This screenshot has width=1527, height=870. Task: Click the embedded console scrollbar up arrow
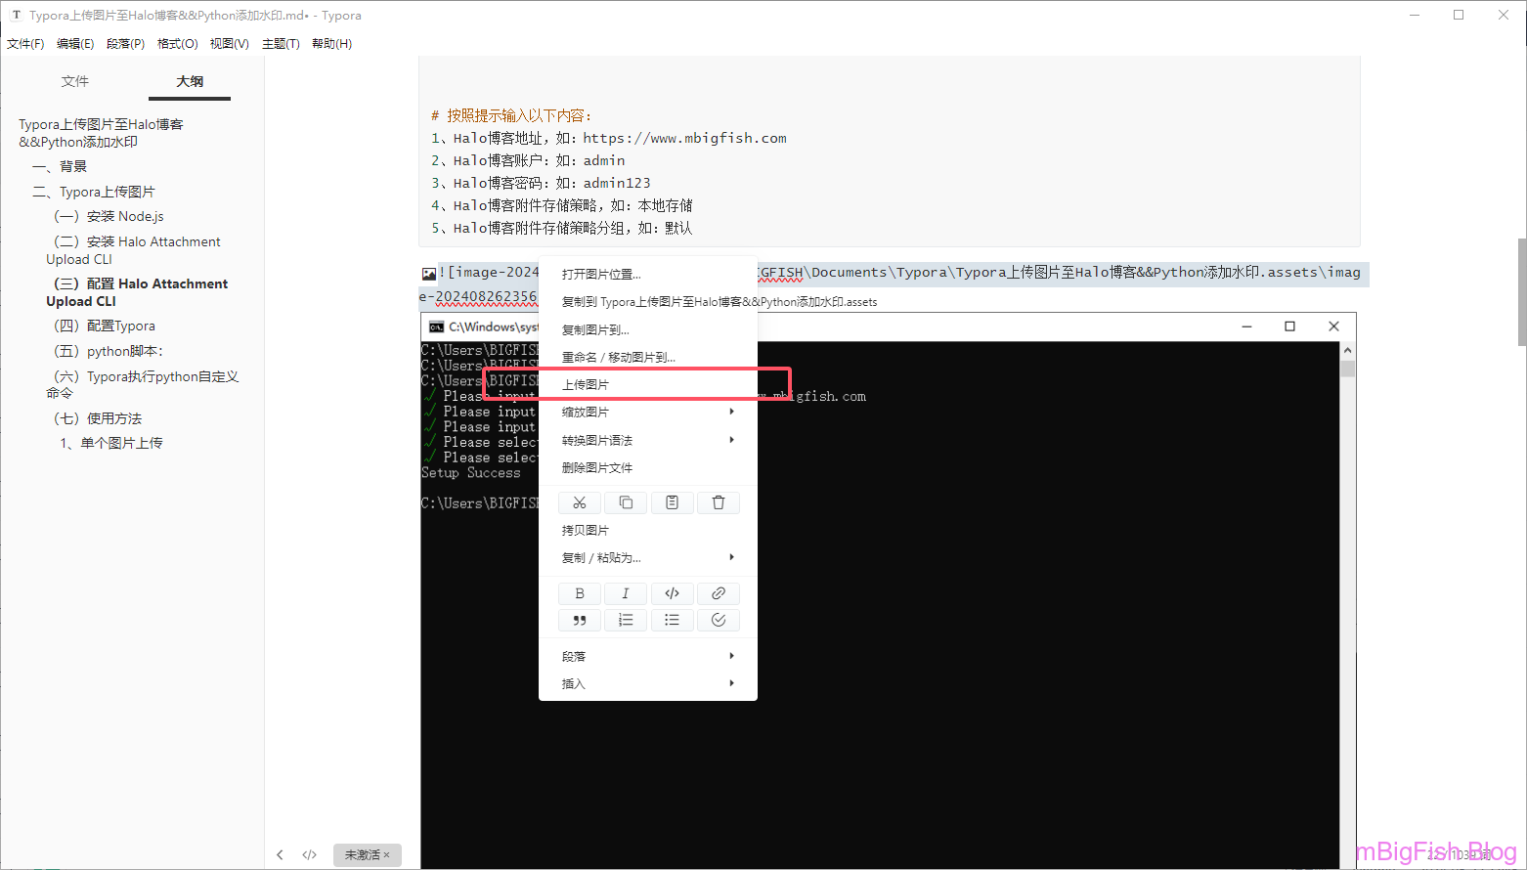[1348, 350]
